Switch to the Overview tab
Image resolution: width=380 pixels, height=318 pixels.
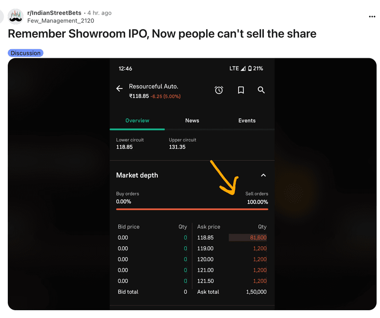[x=137, y=121]
